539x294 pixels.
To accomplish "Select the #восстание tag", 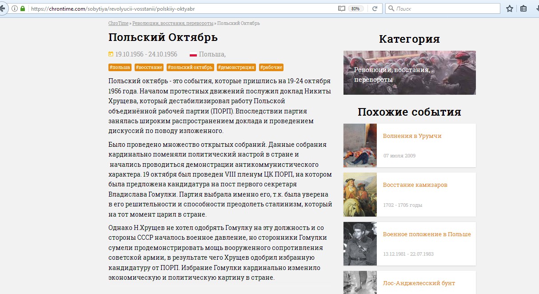I will [149, 68].
